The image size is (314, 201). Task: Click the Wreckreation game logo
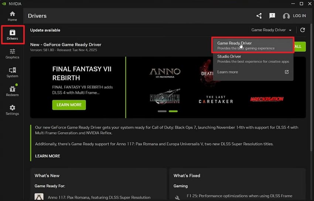point(267,99)
